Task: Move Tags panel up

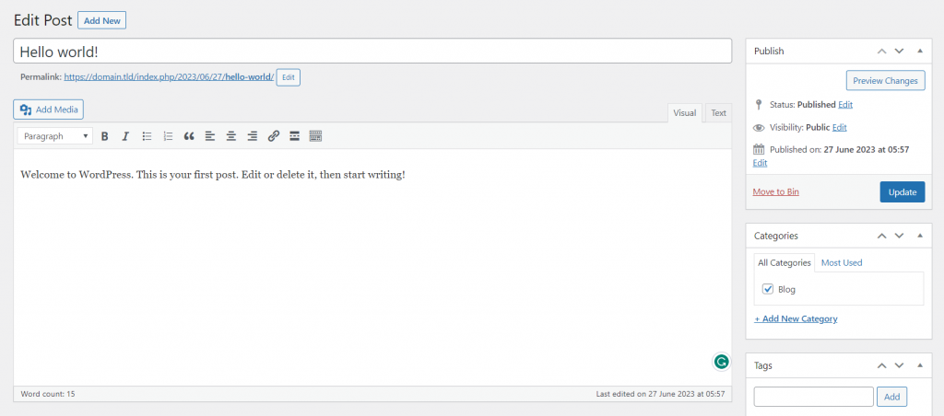Action: [x=881, y=365]
